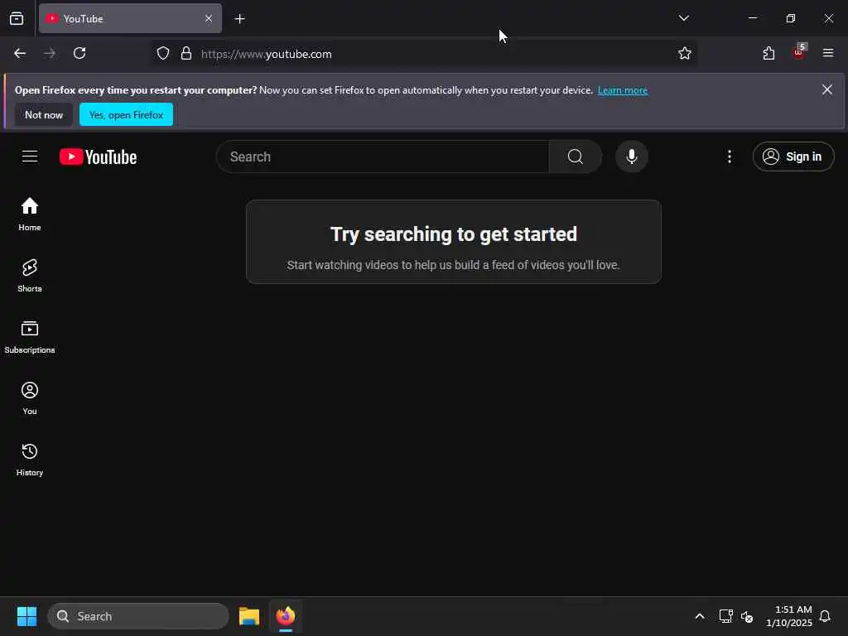Open YouTube settings three-dot menu
Image resolution: width=848 pixels, height=636 pixels.
tap(729, 157)
